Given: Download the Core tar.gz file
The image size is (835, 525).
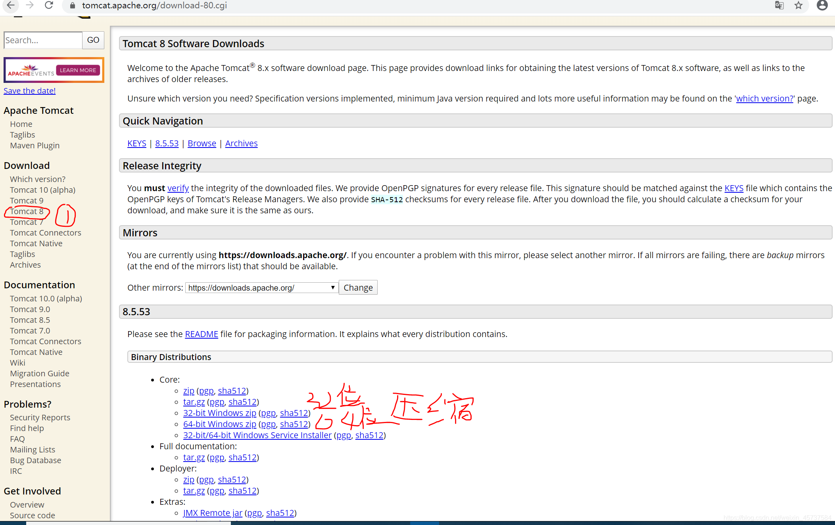Looking at the screenshot, I should tap(194, 402).
